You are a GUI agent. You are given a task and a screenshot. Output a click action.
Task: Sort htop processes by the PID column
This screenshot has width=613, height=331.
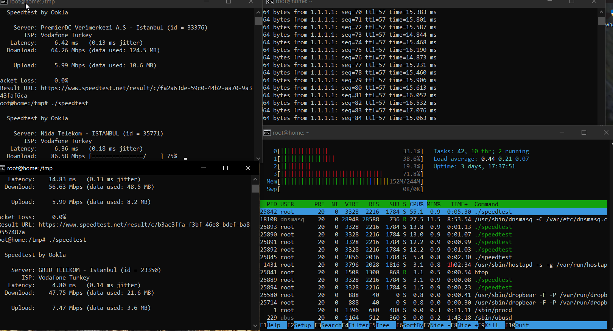pyautogui.click(x=272, y=204)
